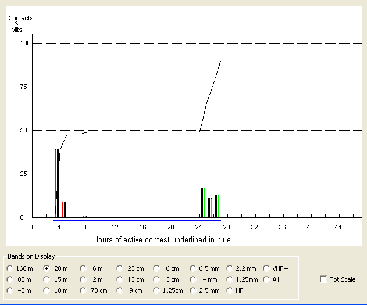Choose the 13 cm band option
Viewport: 367px width, 305px height.
120,279
